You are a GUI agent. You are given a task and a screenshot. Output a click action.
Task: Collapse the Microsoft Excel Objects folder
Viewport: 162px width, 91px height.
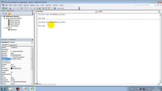click(5, 18)
